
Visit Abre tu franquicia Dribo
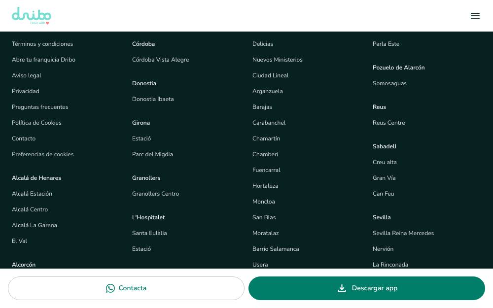click(44, 60)
